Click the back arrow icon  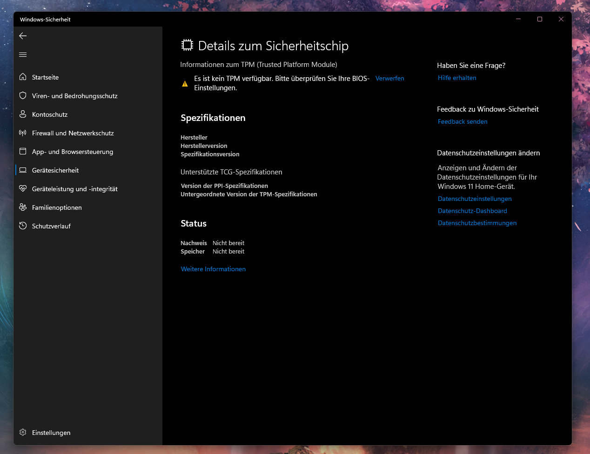tap(23, 36)
